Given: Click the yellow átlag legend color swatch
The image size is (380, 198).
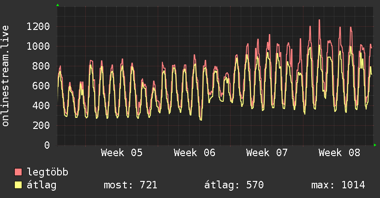Looking at the screenshot, I should (x=18, y=185).
